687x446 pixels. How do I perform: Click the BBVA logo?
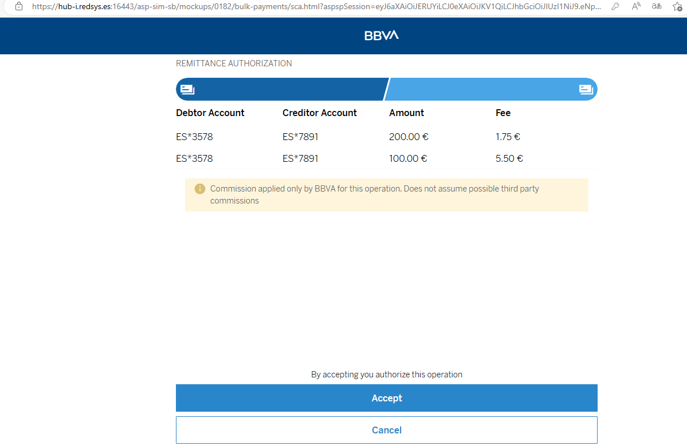381,35
